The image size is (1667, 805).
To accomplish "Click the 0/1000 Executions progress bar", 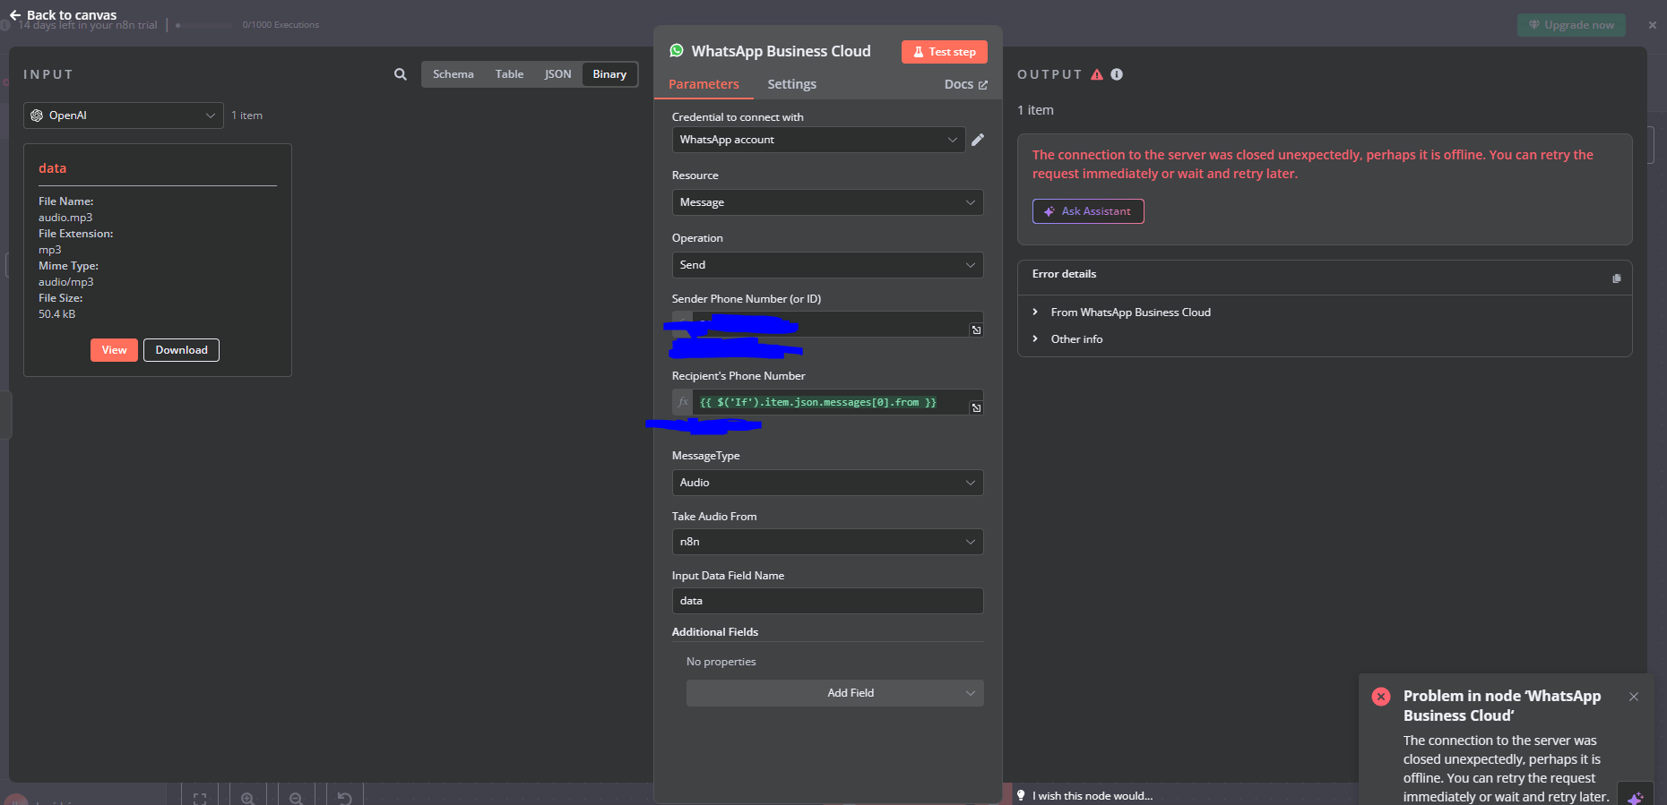I will [x=204, y=25].
